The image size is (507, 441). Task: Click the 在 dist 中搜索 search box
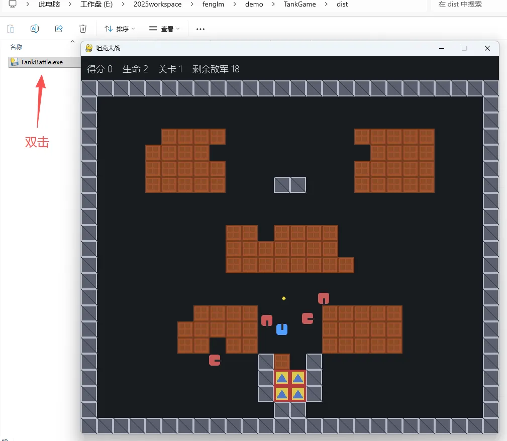(x=468, y=5)
